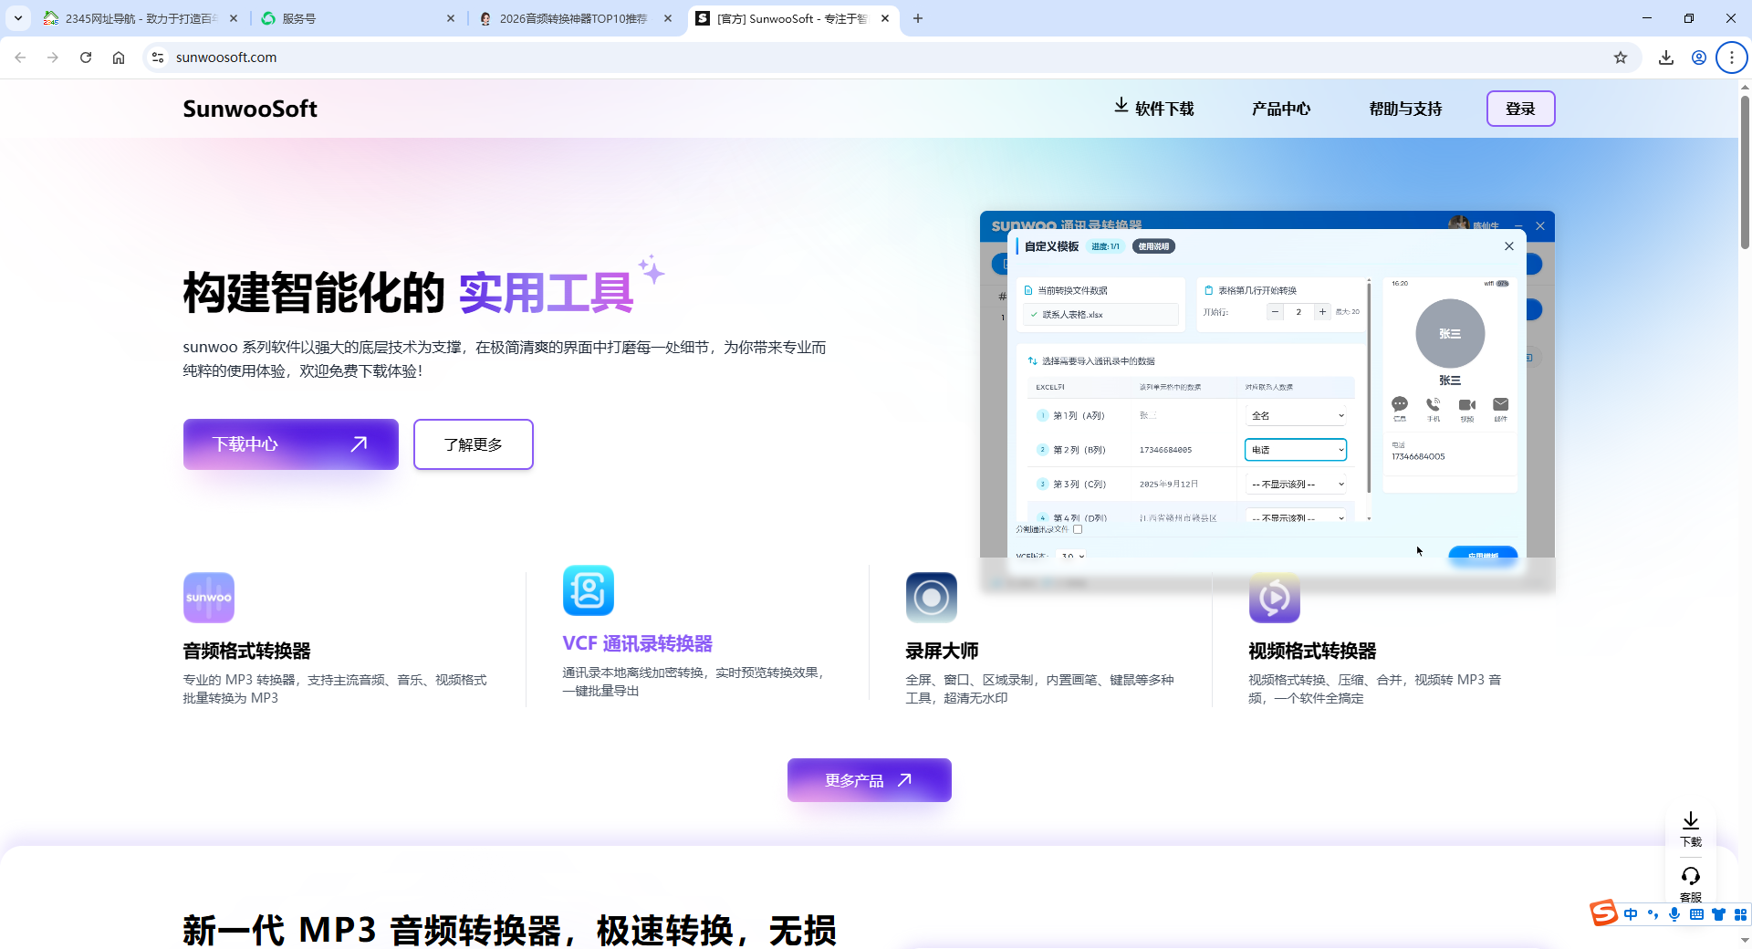Open the browser profile icon
This screenshot has width=1752, height=949.
pyautogui.click(x=1699, y=57)
